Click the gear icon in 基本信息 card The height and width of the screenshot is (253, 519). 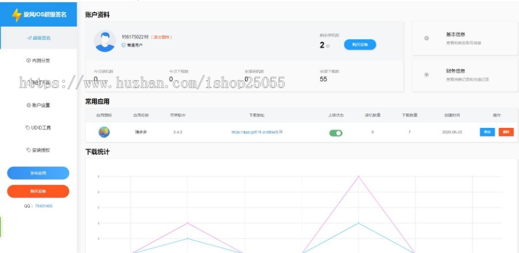[x=426, y=39]
